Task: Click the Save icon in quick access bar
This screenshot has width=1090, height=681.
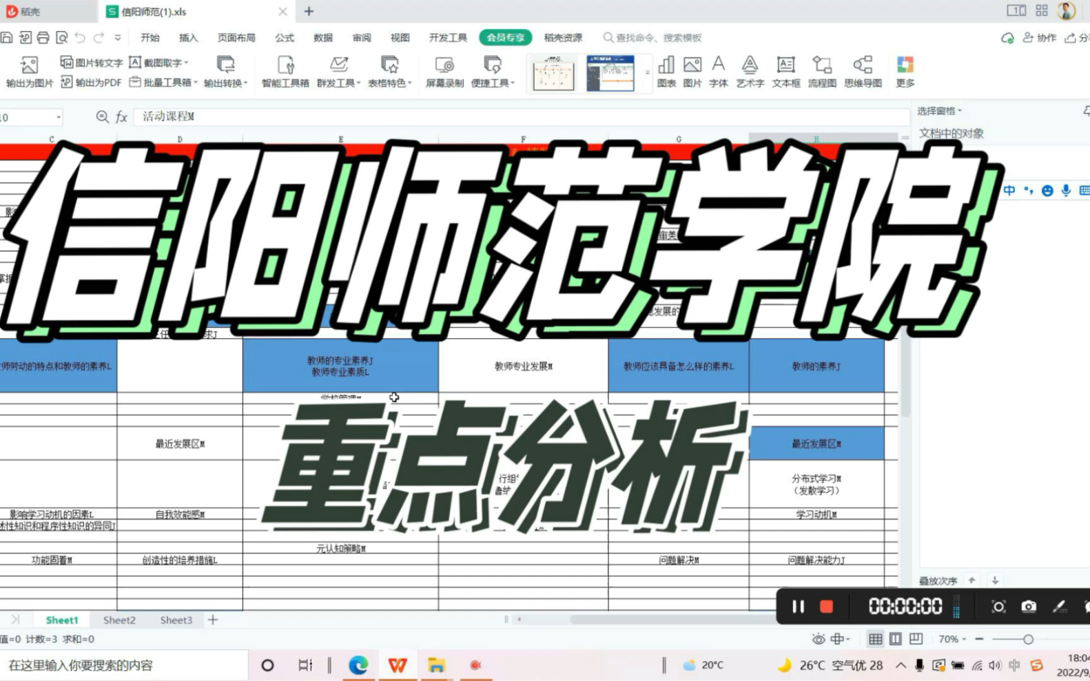Action: coord(7,37)
